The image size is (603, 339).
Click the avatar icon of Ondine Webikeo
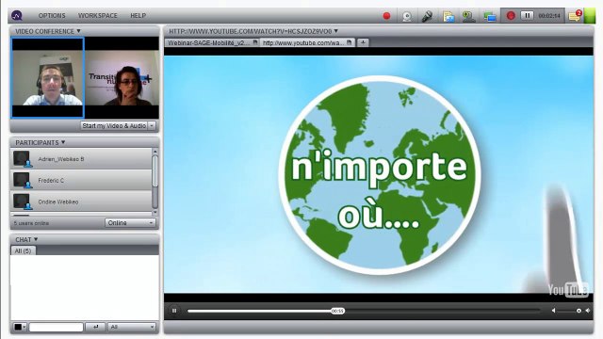pos(23,202)
